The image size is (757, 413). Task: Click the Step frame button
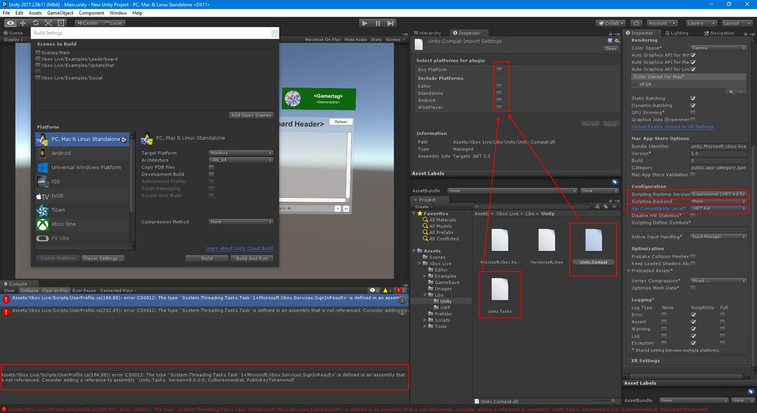(391, 23)
